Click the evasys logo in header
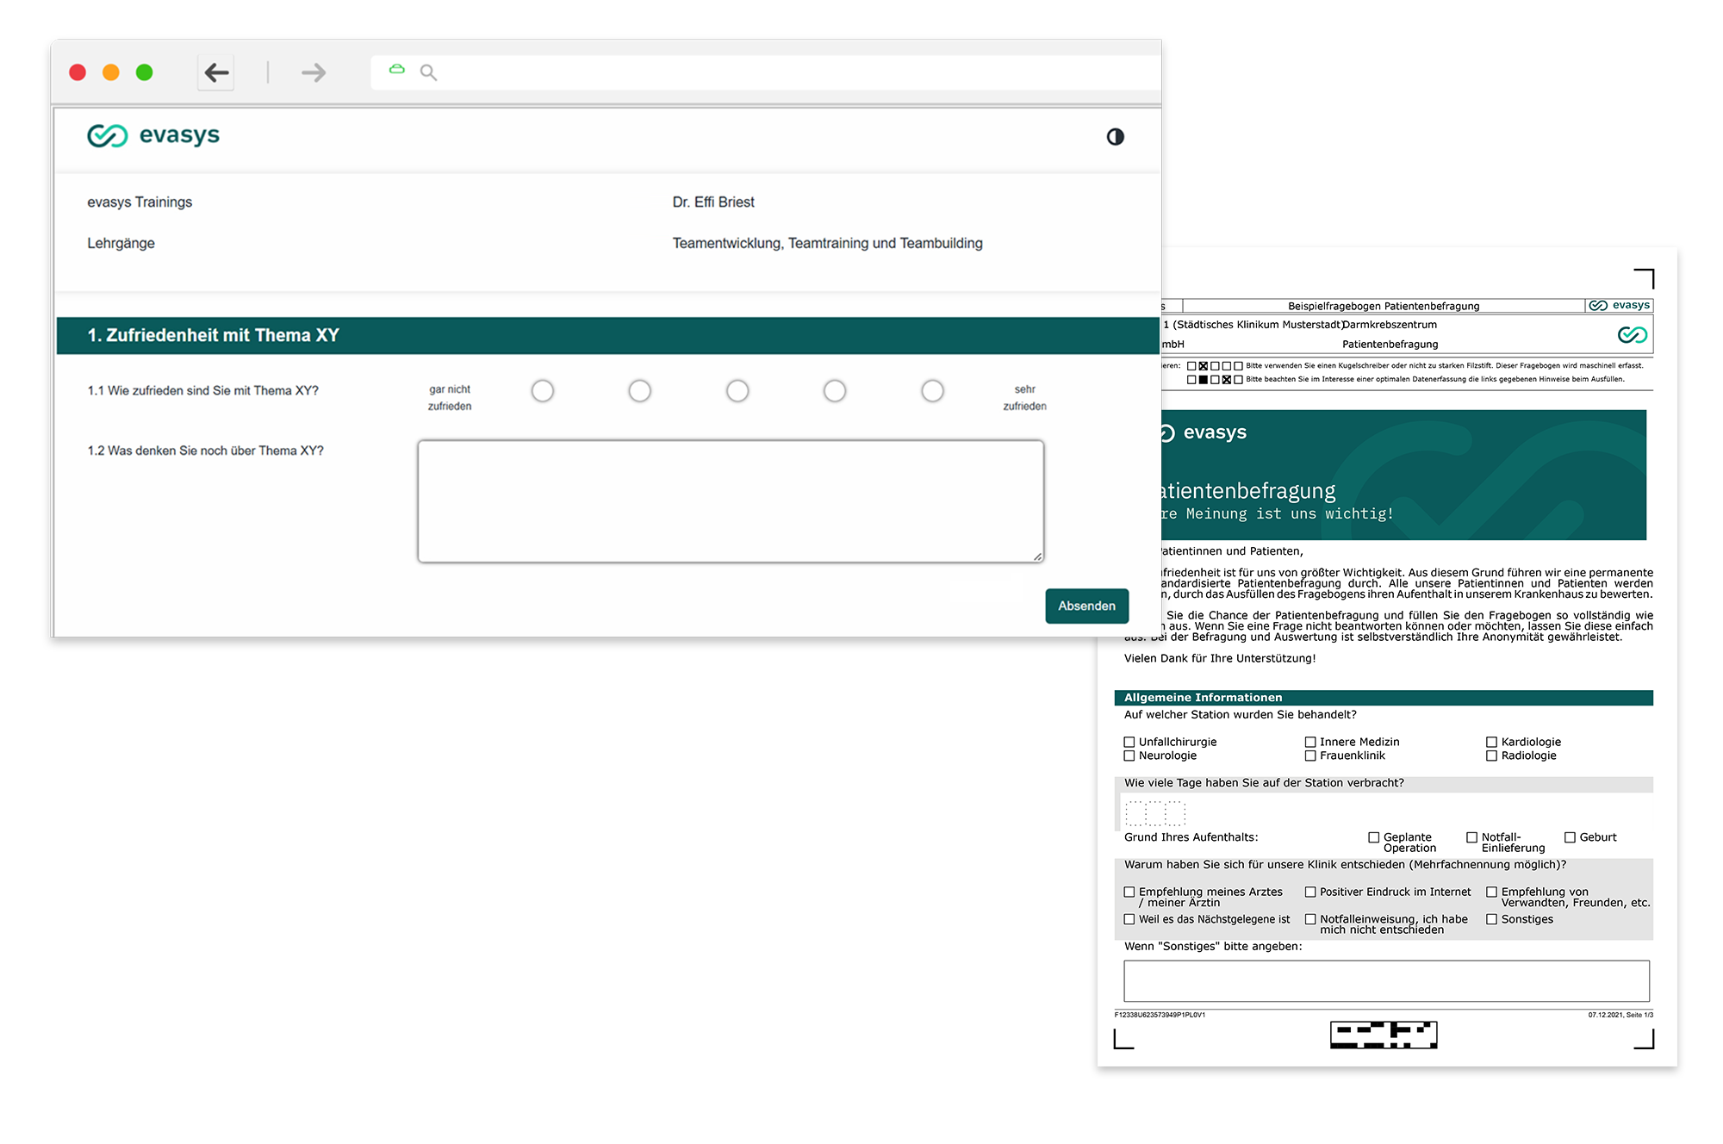Image resolution: width=1723 pixels, height=1144 pixels. pyautogui.click(x=153, y=135)
